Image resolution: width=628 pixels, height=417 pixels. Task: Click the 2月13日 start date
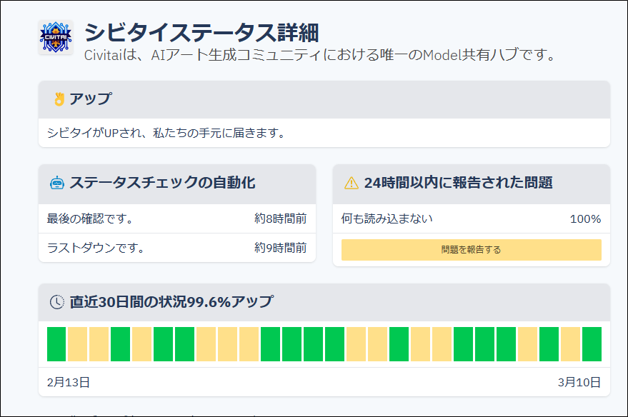tap(69, 383)
